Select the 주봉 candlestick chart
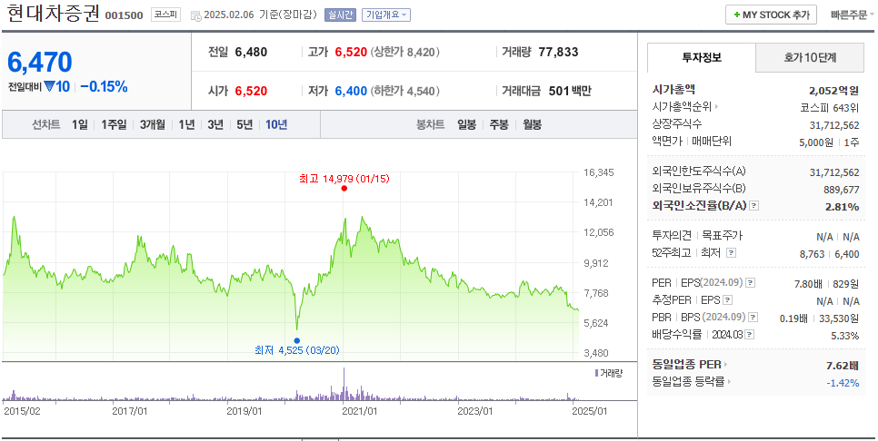The image size is (878, 441). click(x=499, y=124)
